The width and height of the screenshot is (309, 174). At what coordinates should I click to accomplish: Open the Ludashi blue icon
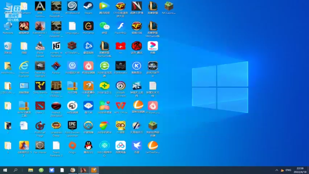click(88, 107)
